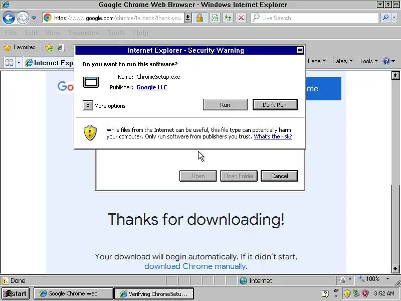Viewport: 401px width, 301px height.
Task: Open the File menu
Action: [x=11, y=33]
